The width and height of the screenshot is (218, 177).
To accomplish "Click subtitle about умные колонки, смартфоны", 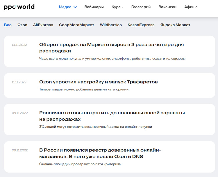I will point(112,58).
